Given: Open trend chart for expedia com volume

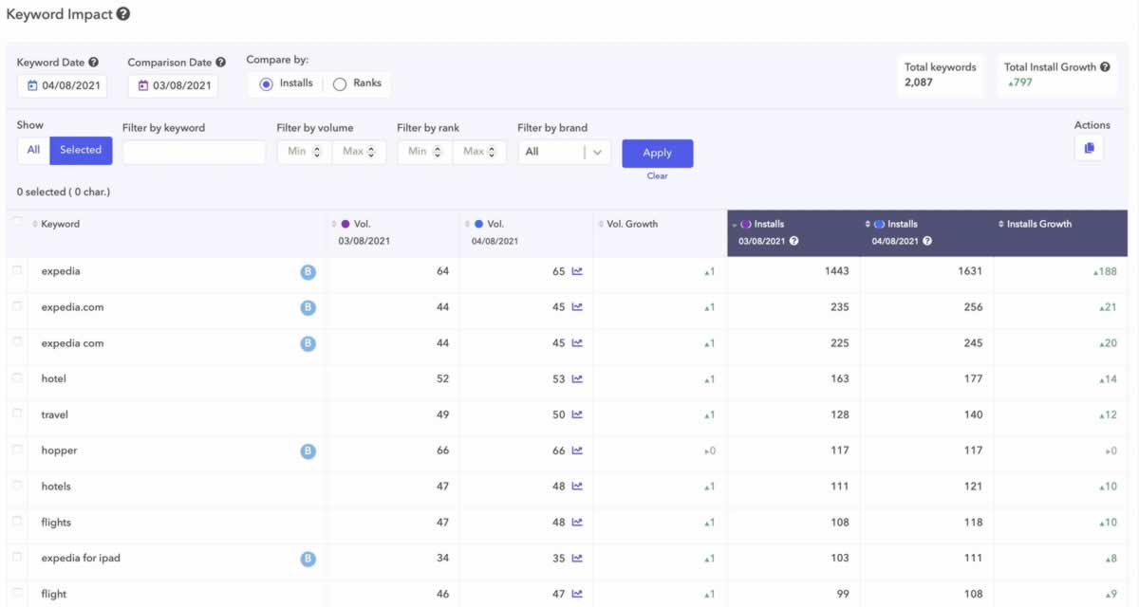Looking at the screenshot, I should point(577,343).
